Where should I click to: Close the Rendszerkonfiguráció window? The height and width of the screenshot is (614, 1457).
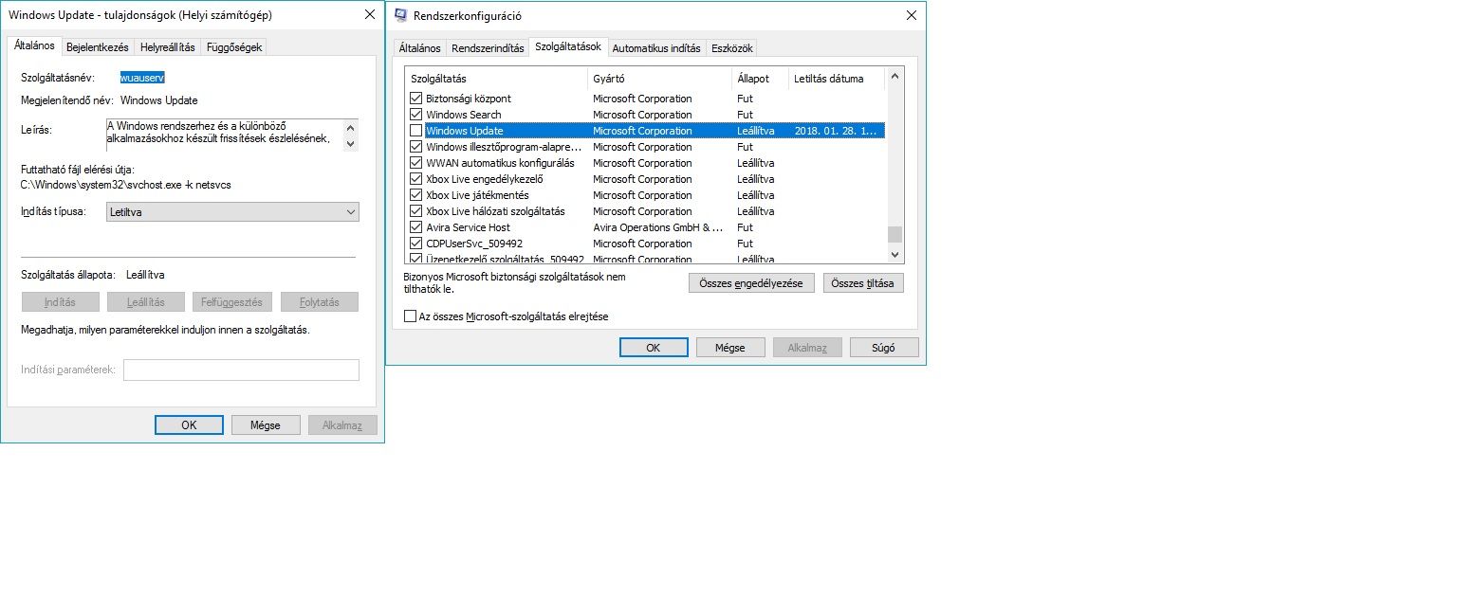[x=912, y=15]
